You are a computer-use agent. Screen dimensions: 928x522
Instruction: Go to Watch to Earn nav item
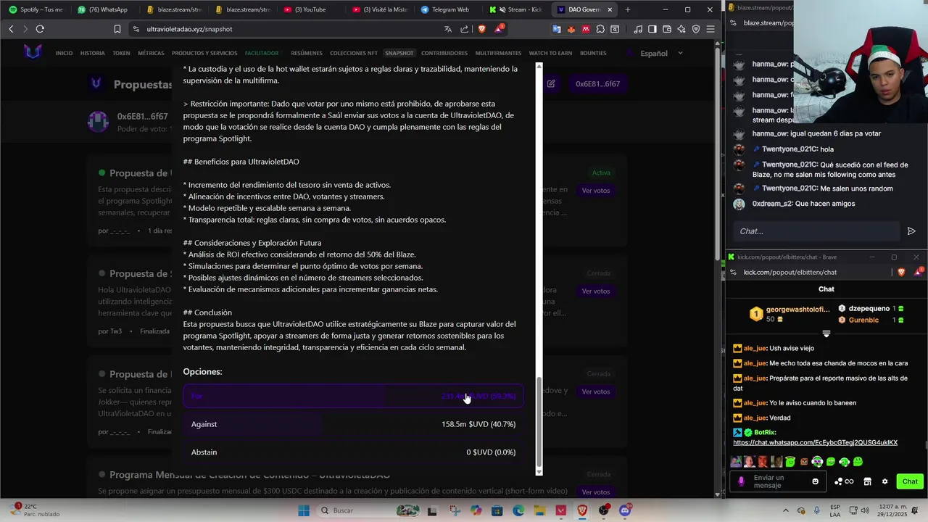tap(551, 53)
